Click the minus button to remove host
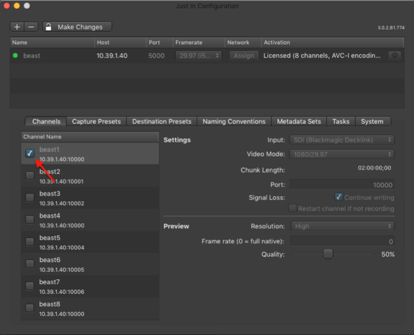 point(31,27)
